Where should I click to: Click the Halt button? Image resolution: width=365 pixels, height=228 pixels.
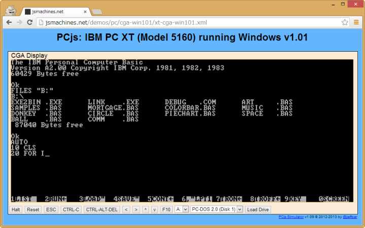pos(16,209)
